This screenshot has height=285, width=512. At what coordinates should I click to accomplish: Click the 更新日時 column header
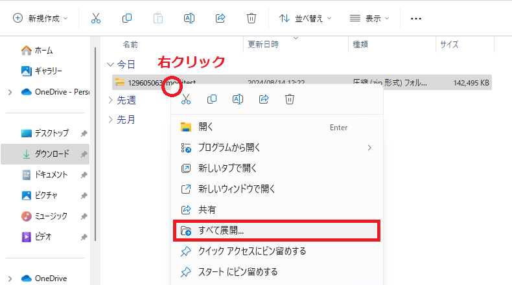263,45
